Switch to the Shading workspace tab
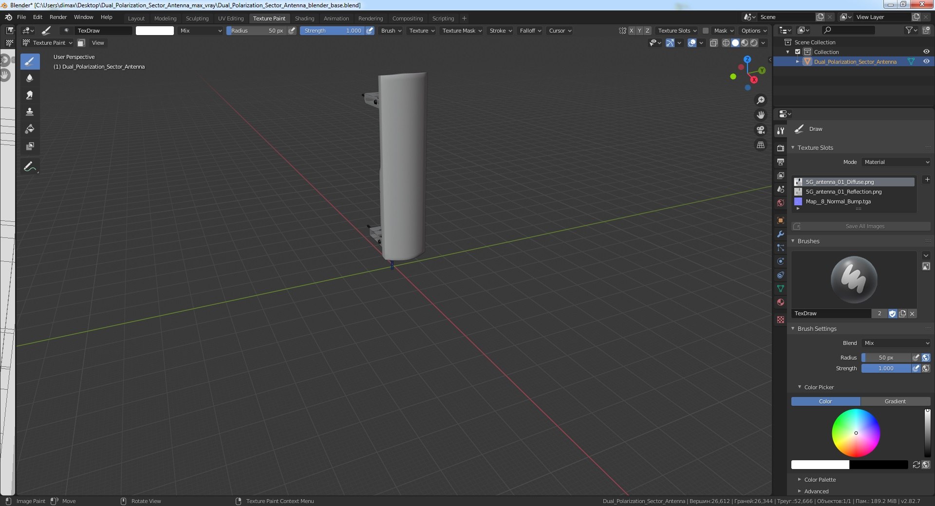This screenshot has height=506, width=935. tap(304, 18)
